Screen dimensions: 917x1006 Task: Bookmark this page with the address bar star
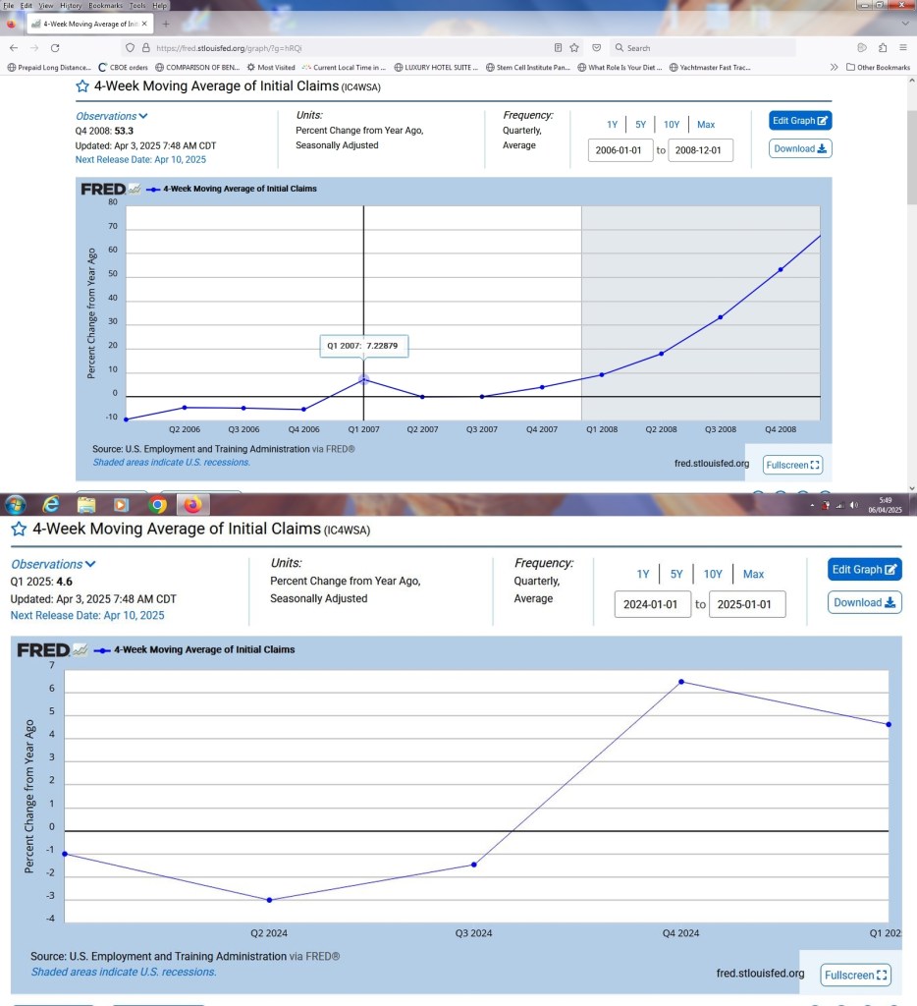(574, 47)
